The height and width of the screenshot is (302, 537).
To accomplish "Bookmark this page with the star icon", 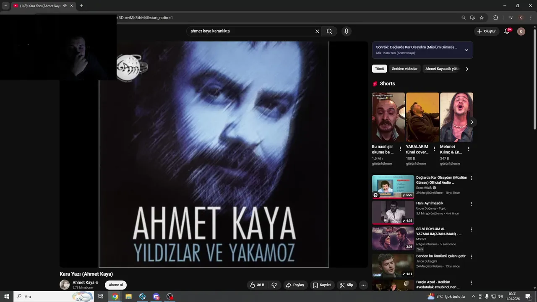I will [x=482, y=18].
